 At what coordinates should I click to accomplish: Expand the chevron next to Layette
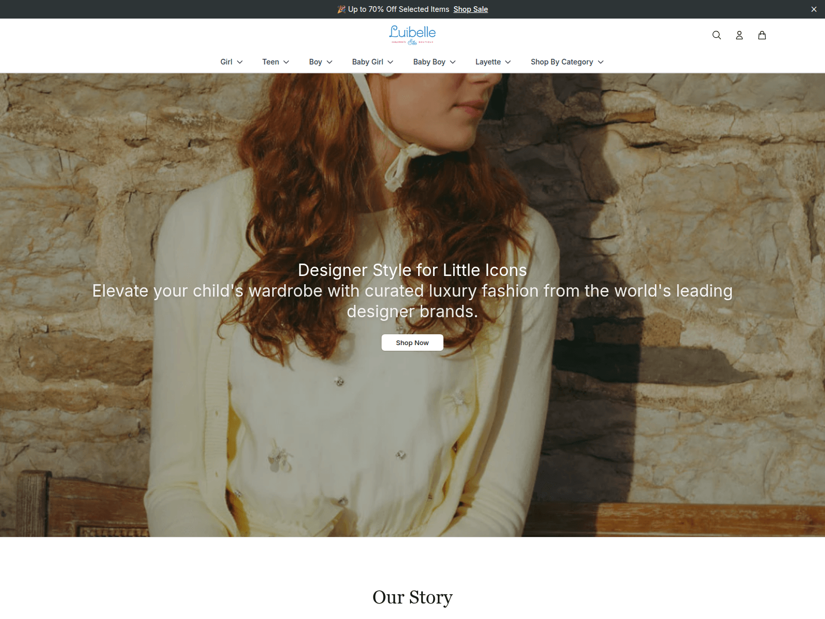[x=508, y=62]
